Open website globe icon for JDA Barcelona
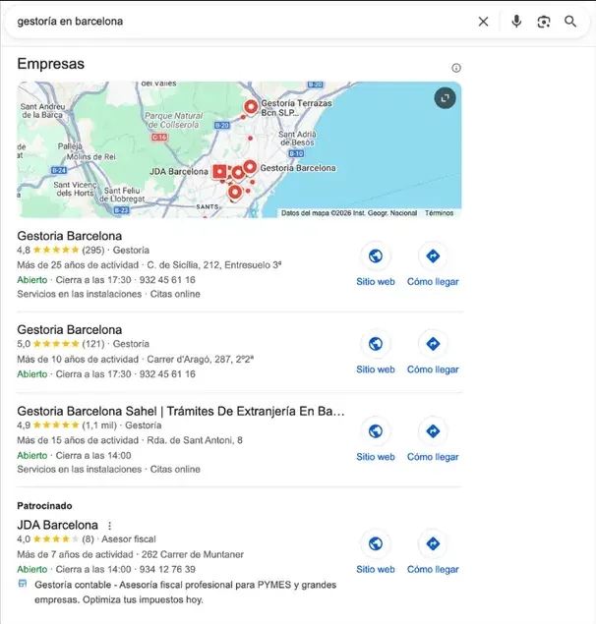Viewport: 596px width, 624px height. pyautogui.click(x=376, y=543)
